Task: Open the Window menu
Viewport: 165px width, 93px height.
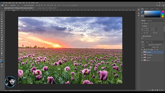Action: point(33,3)
